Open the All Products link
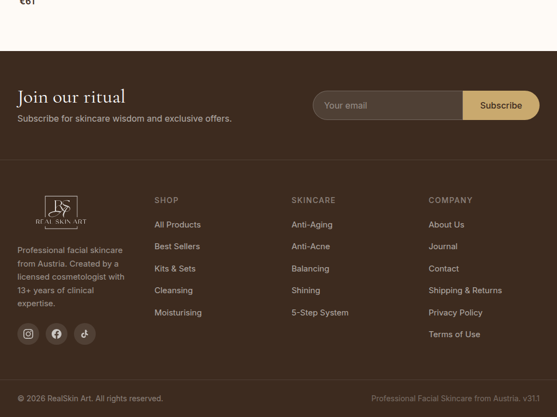 (177, 224)
